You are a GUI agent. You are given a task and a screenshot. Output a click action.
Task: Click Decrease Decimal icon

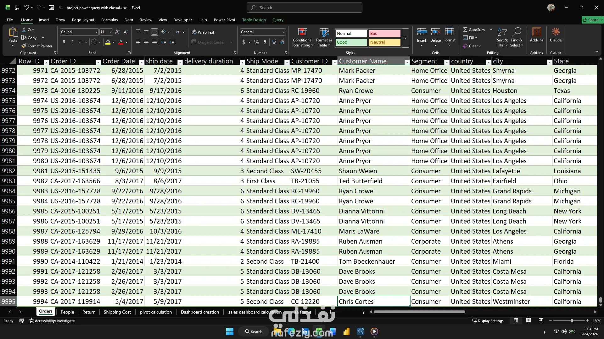coord(282,42)
